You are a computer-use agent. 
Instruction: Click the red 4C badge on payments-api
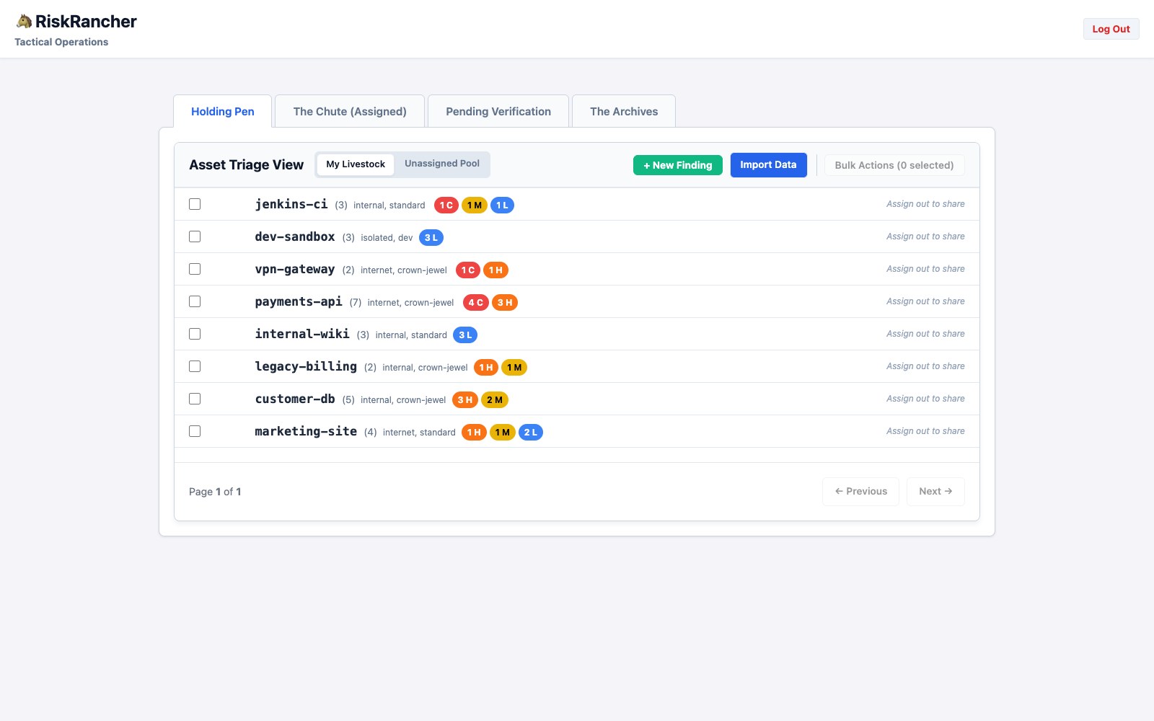475,303
